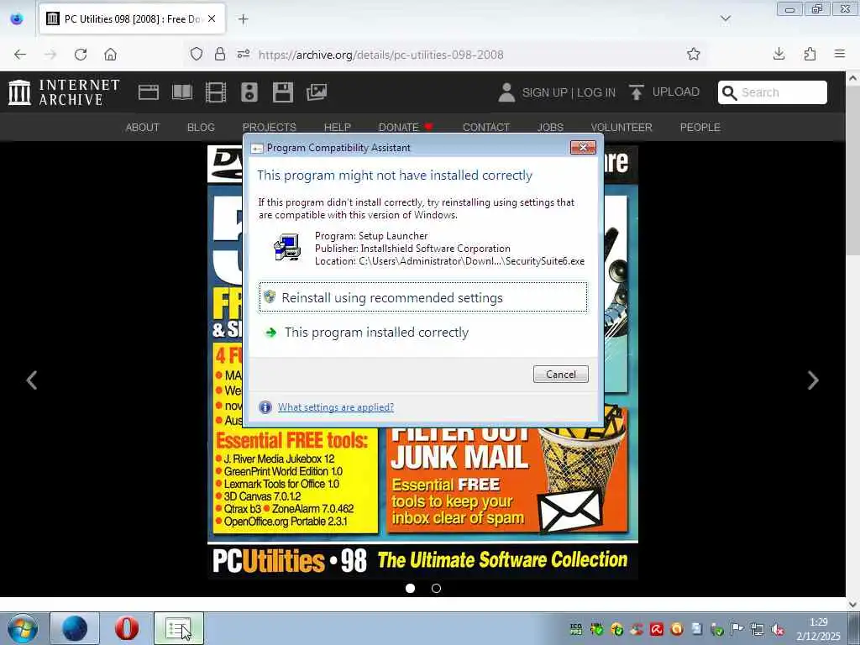Close the PC Utilities 098 tab
The width and height of the screenshot is (860, 645).
(x=212, y=18)
